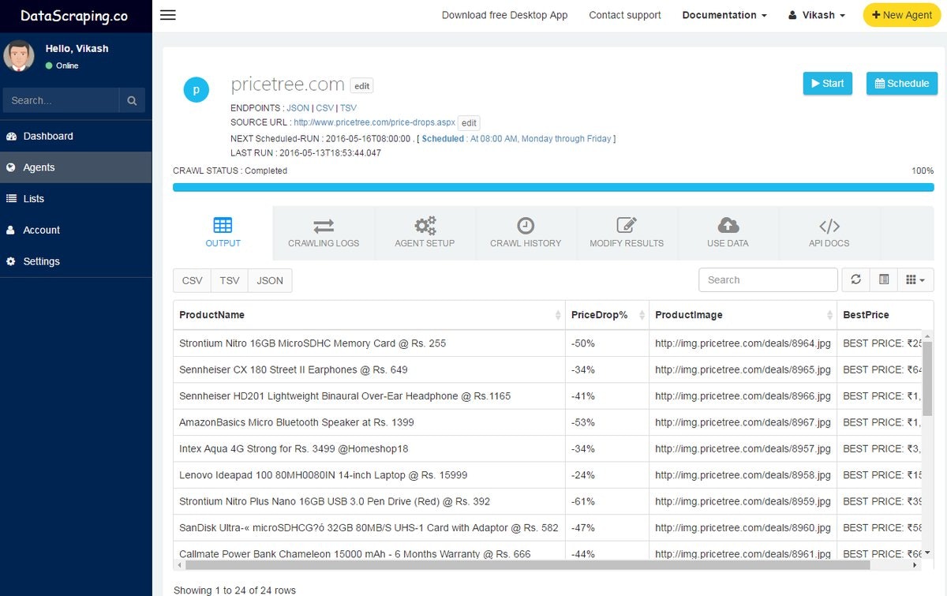Export output with CSV button
The width and height of the screenshot is (947, 596).
tap(192, 280)
